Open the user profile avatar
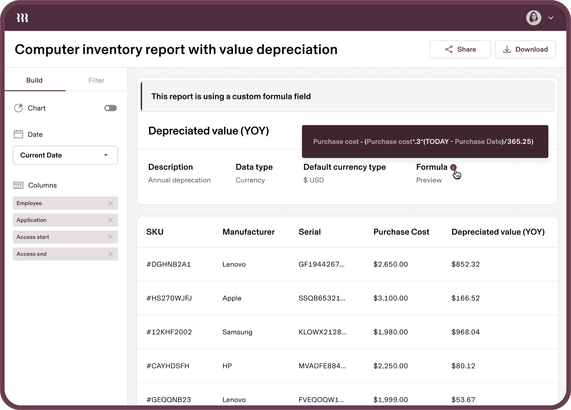Viewport: 571px width, 410px height. tap(533, 18)
